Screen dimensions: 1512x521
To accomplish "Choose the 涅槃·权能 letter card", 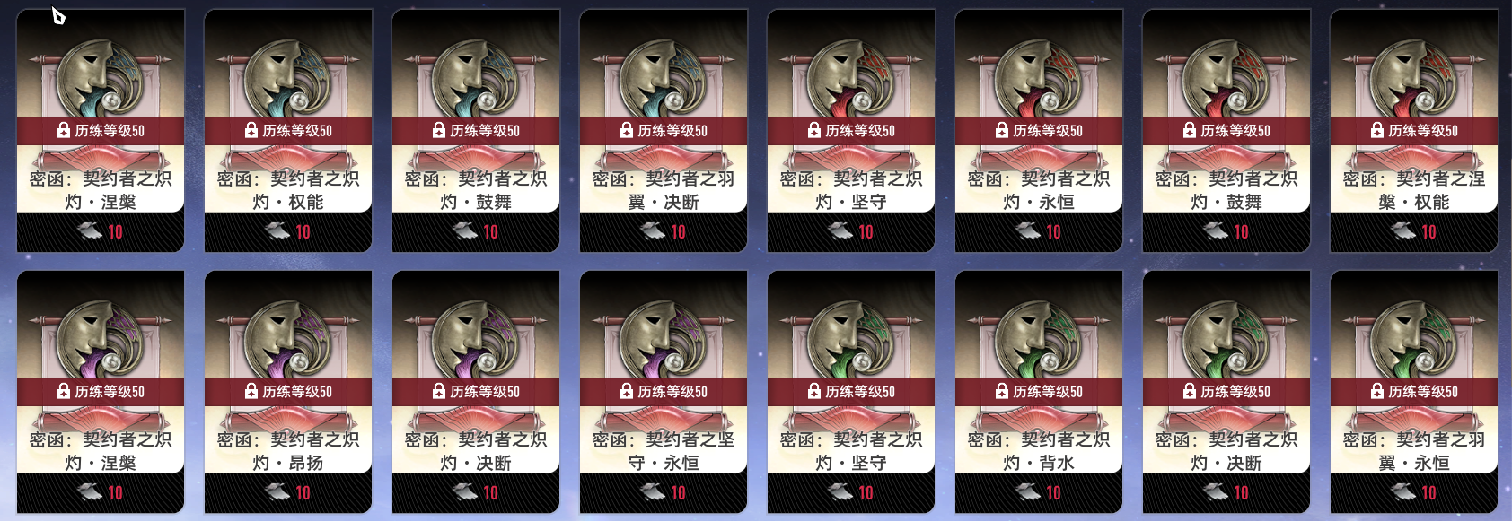I will [x=1414, y=131].
